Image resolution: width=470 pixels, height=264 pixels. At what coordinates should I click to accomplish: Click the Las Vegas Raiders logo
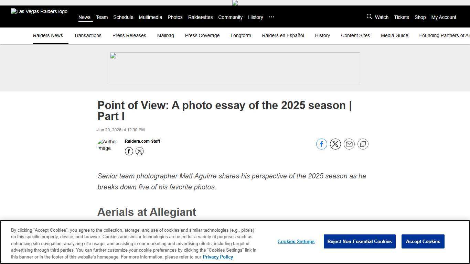(x=39, y=11)
